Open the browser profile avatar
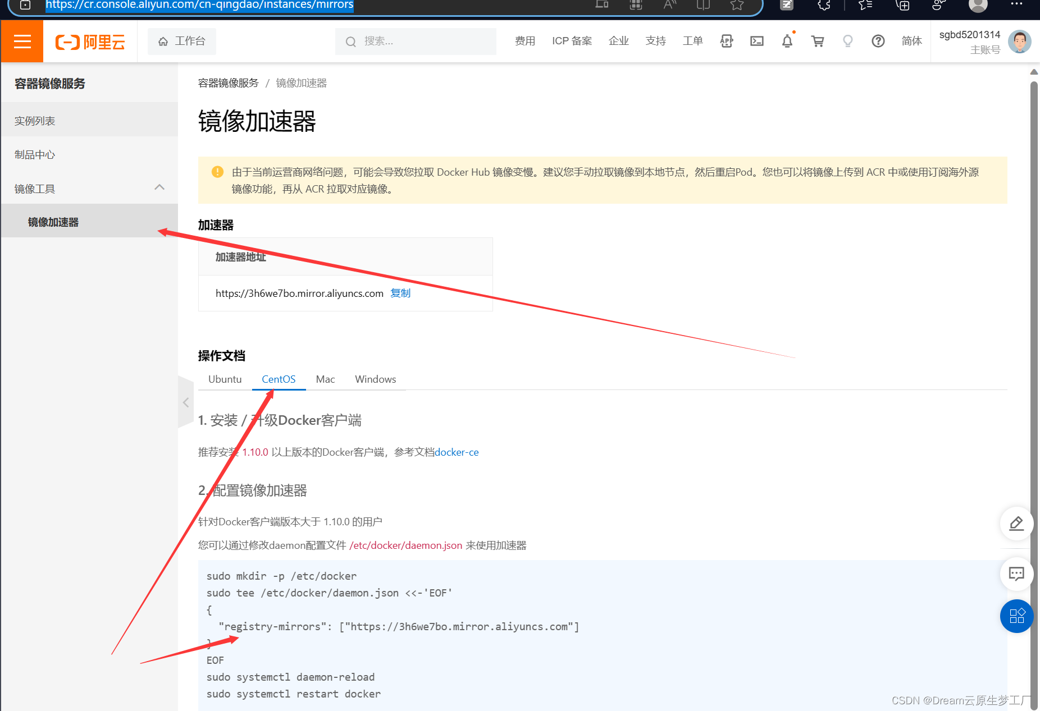The width and height of the screenshot is (1040, 711). (978, 5)
